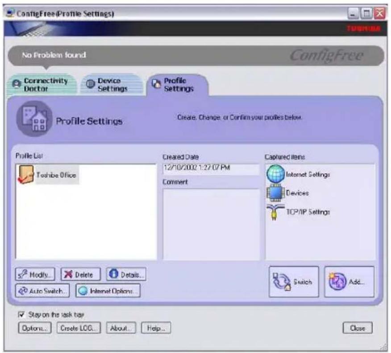This screenshot has width=391, height=353.
Task: Click the Modify button
Action: (35, 275)
